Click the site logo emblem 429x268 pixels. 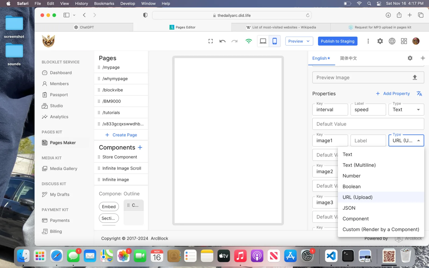[49, 41]
